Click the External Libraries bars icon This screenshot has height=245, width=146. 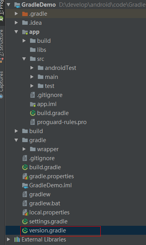pyautogui.click(x=17, y=240)
